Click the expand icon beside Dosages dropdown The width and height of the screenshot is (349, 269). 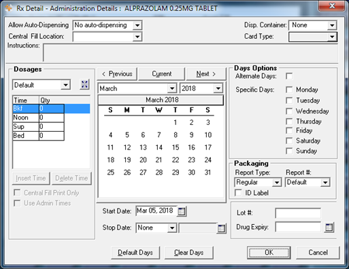84,84
